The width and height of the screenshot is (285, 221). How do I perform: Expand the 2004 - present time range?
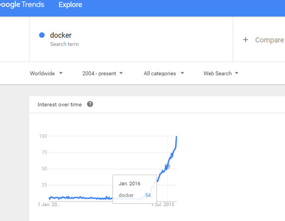pyautogui.click(x=103, y=74)
